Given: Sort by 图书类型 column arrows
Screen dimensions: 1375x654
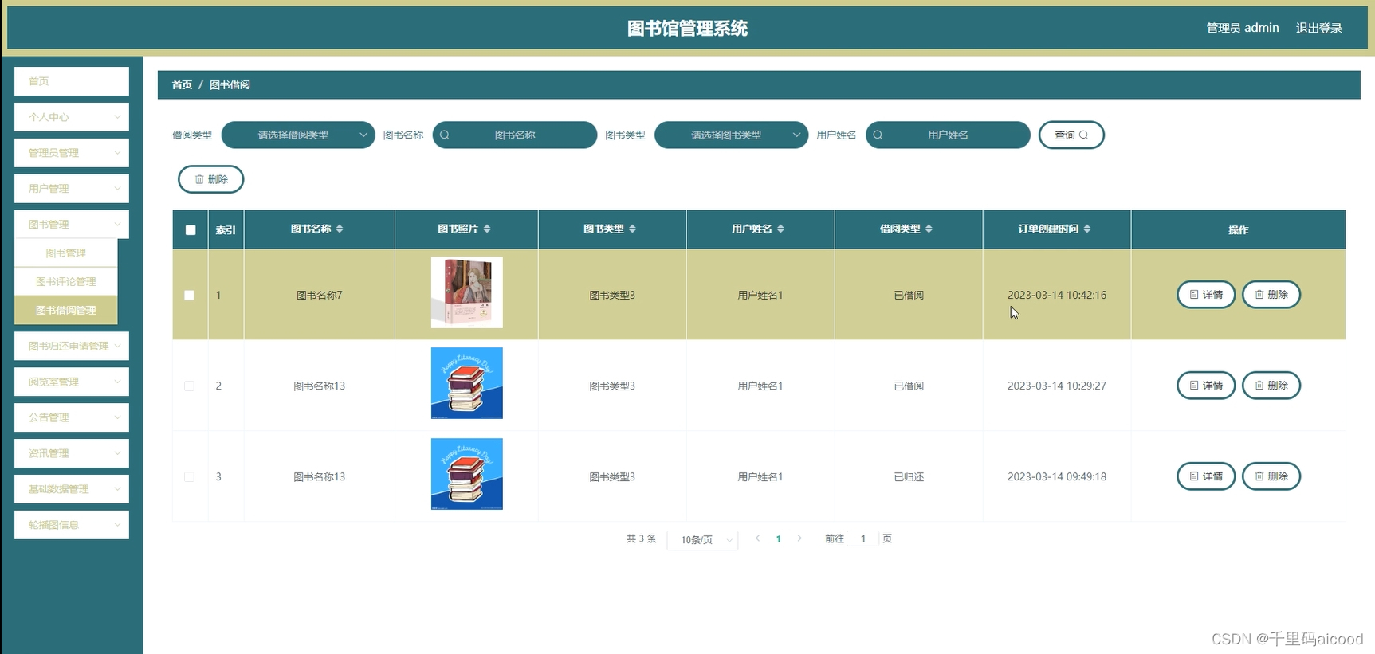Looking at the screenshot, I should pyautogui.click(x=633, y=229).
